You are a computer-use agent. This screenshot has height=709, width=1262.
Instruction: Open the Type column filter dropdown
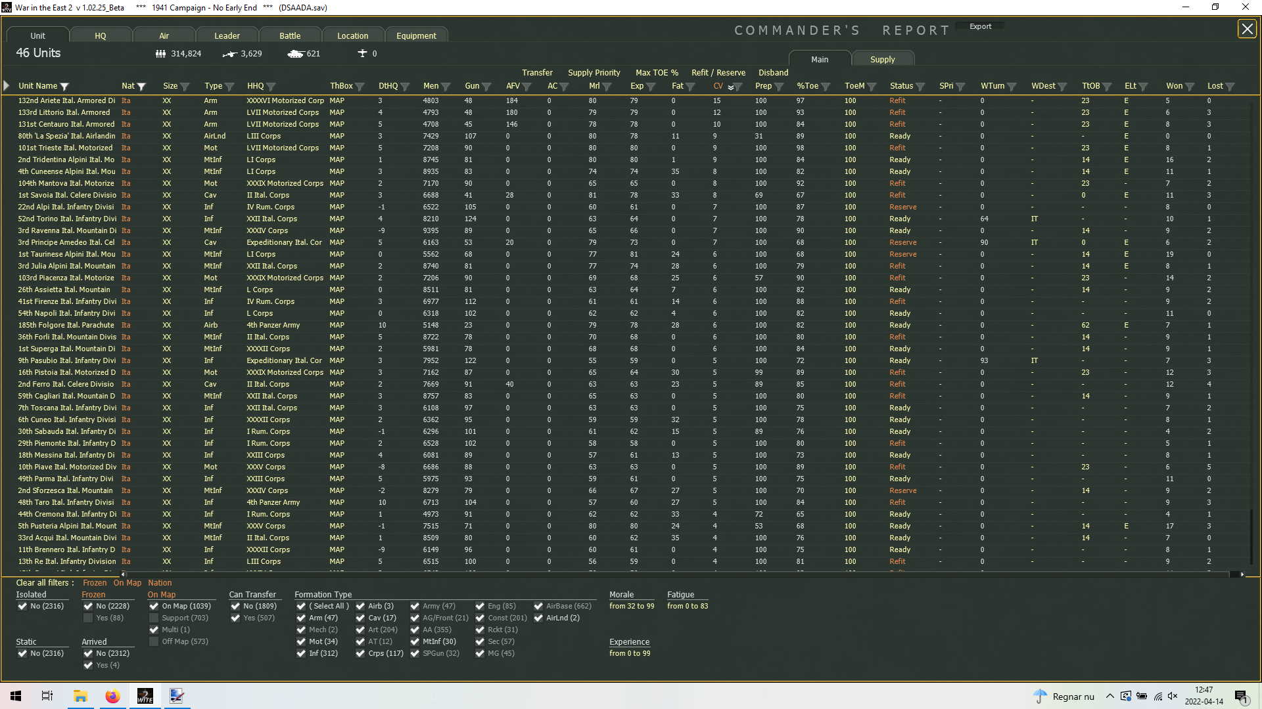(x=229, y=87)
